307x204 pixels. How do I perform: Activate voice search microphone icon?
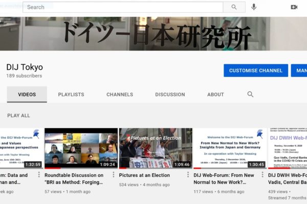tap(254, 7)
